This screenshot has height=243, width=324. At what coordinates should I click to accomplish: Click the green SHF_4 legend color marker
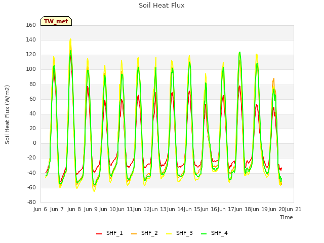[204, 233]
